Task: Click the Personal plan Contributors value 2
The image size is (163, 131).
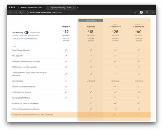Action: click(x=66, y=81)
